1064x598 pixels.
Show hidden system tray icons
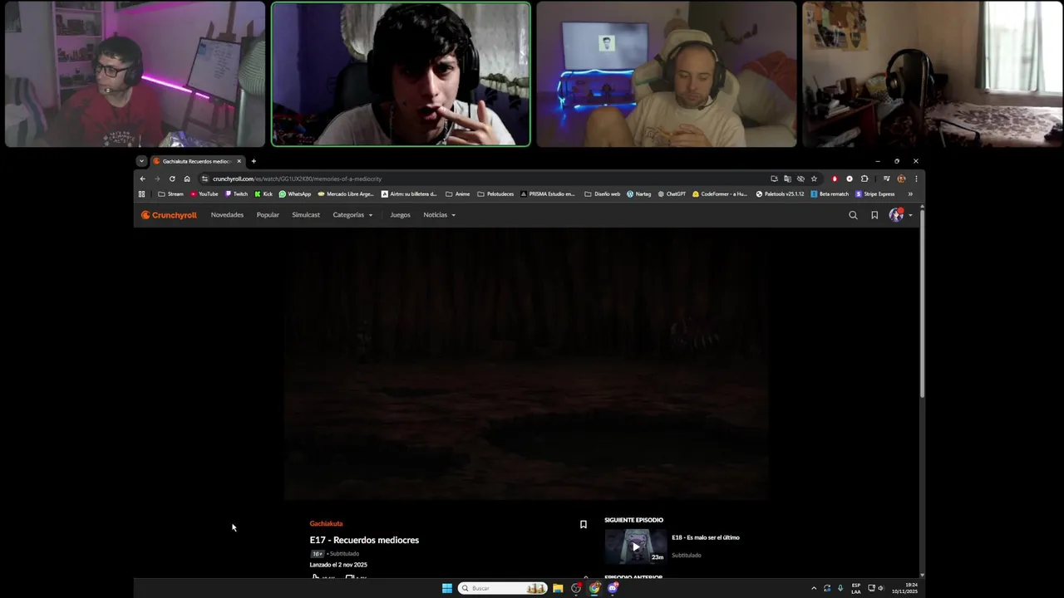[x=814, y=588]
